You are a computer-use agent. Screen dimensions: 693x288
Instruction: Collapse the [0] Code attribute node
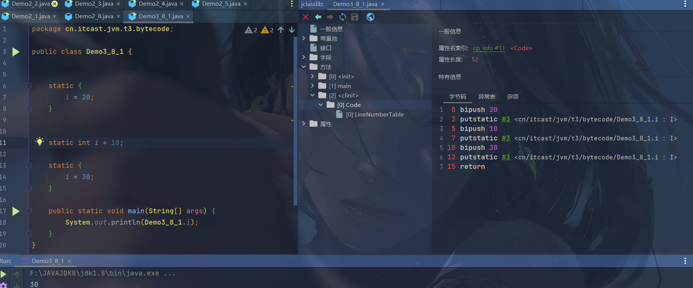321,105
